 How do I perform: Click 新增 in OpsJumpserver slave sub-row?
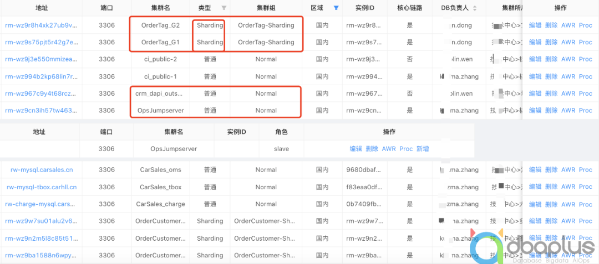(x=423, y=149)
